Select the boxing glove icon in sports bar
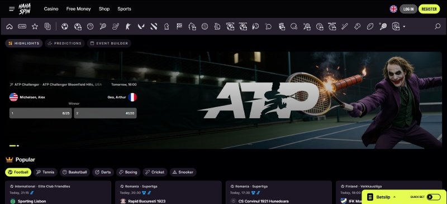Image resolution: width=447 pixels, height=204 pixels. (357, 26)
